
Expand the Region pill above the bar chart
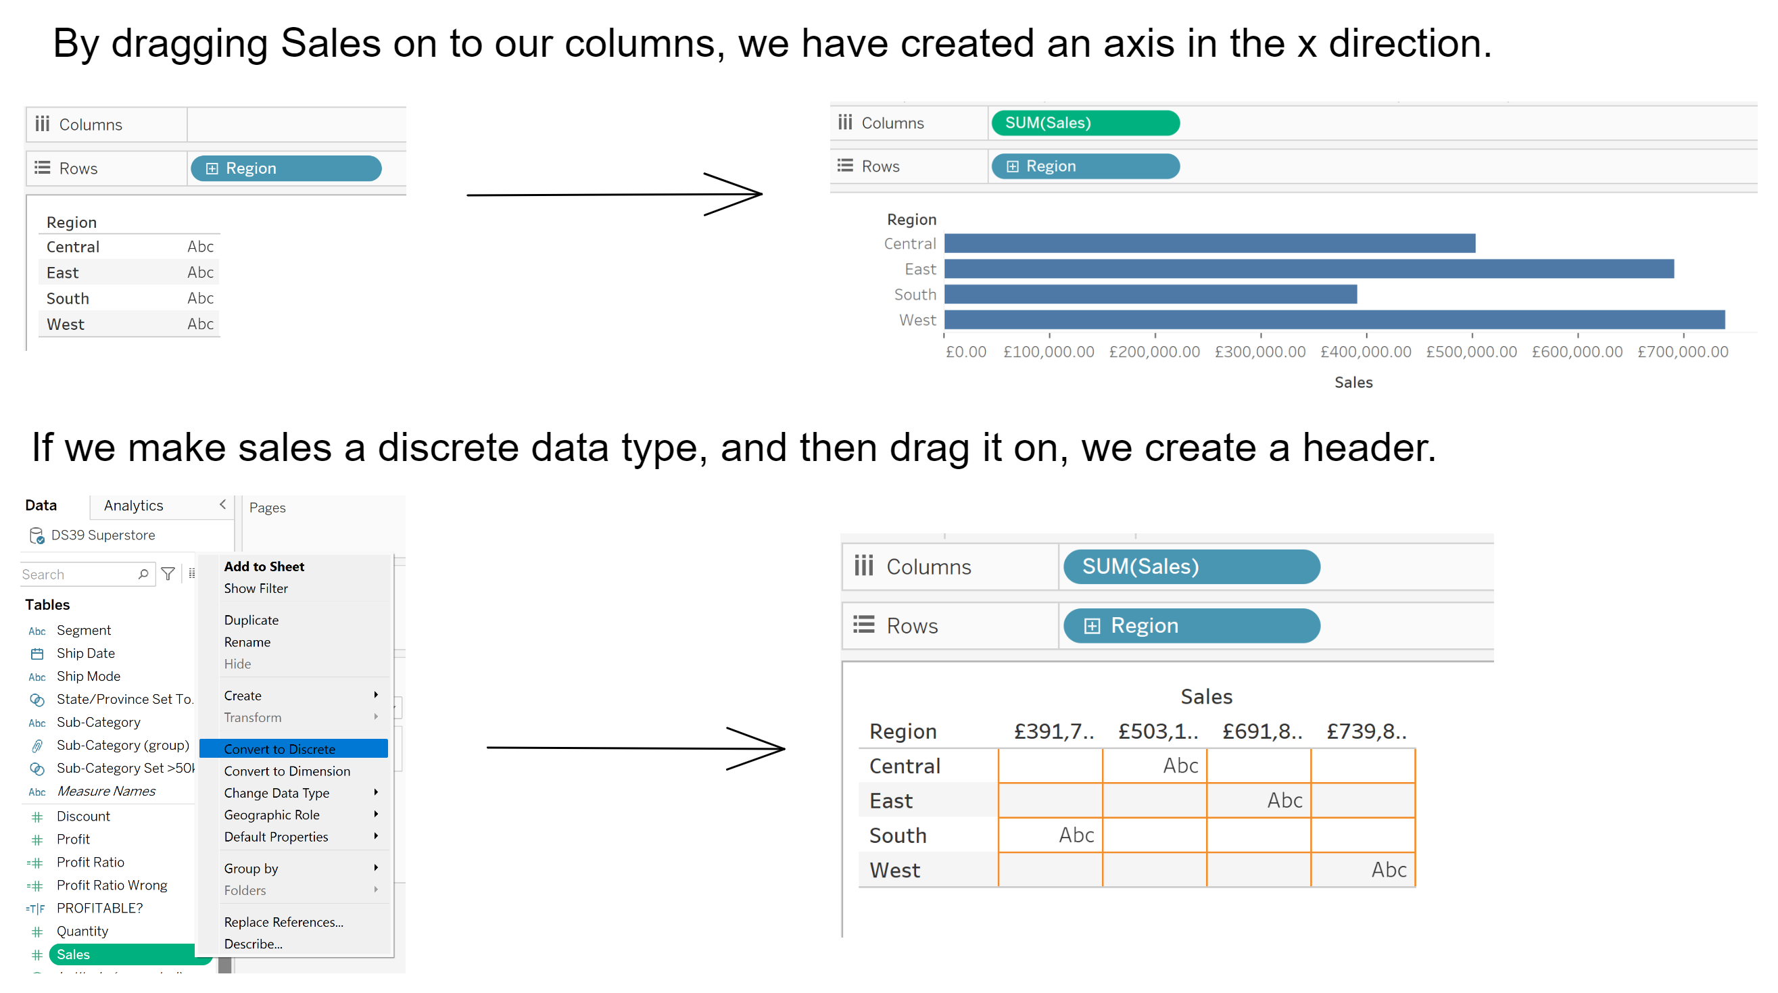click(1012, 166)
